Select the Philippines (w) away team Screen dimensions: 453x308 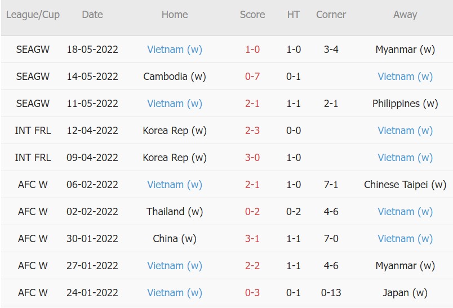pyautogui.click(x=405, y=104)
